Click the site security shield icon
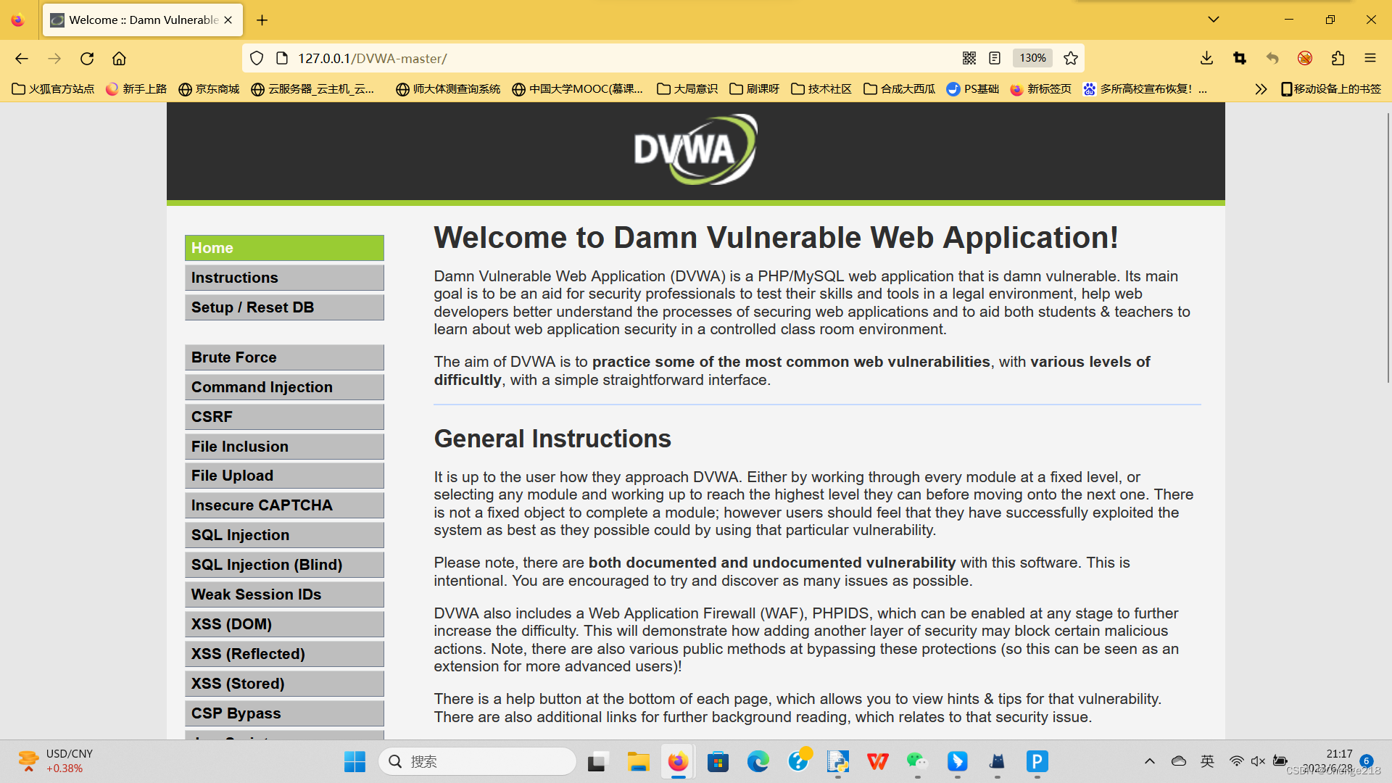Screen dimensions: 1392x783 [257, 58]
